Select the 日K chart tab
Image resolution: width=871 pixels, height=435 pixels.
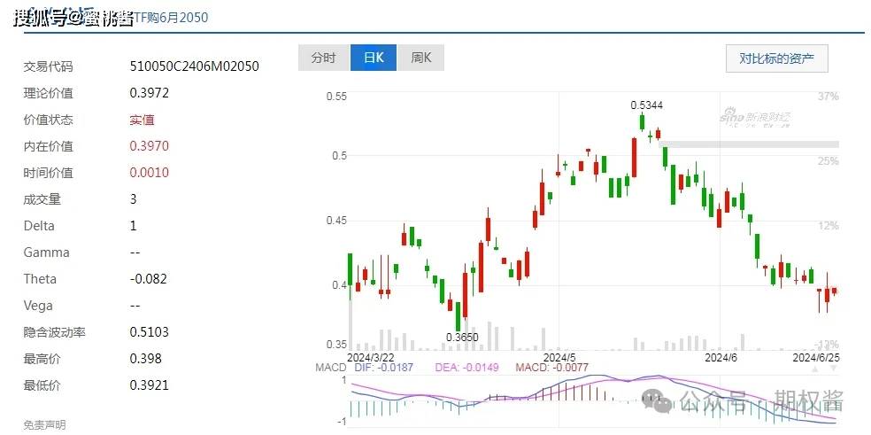click(x=374, y=58)
